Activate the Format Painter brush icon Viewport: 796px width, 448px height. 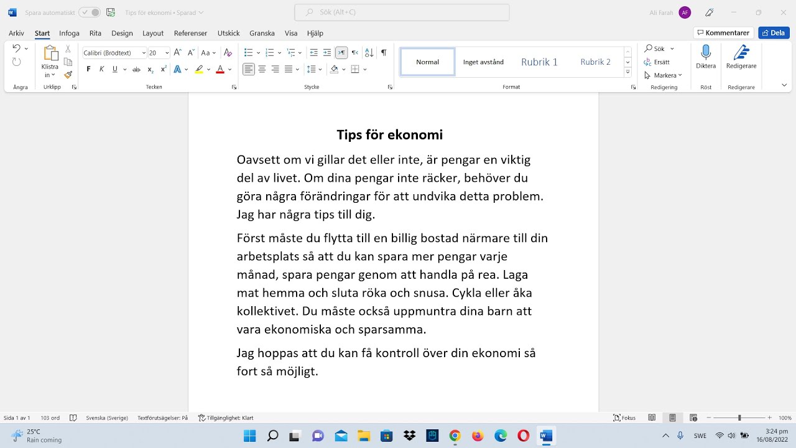click(68, 75)
